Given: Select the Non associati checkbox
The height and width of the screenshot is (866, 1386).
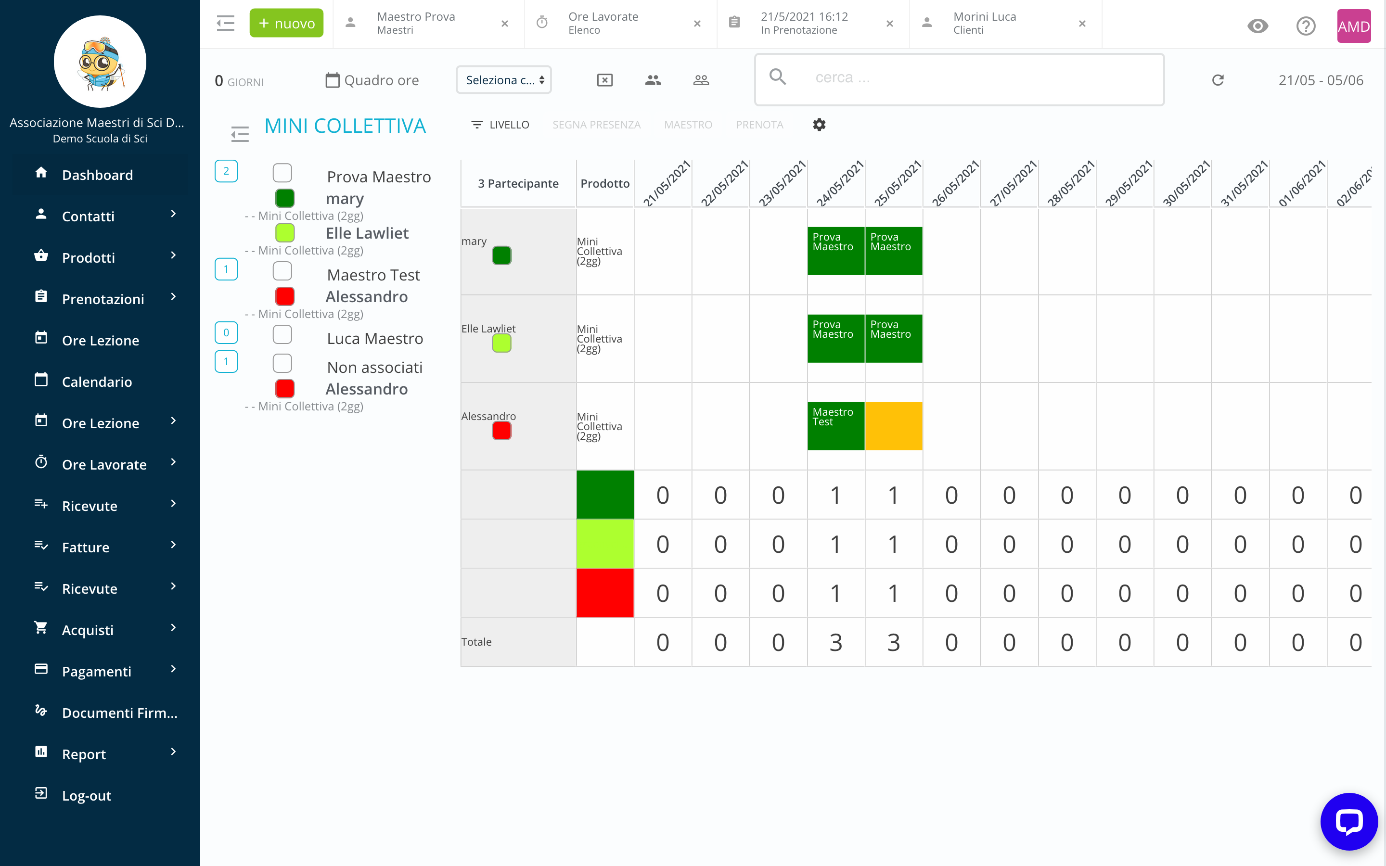Looking at the screenshot, I should (x=282, y=363).
